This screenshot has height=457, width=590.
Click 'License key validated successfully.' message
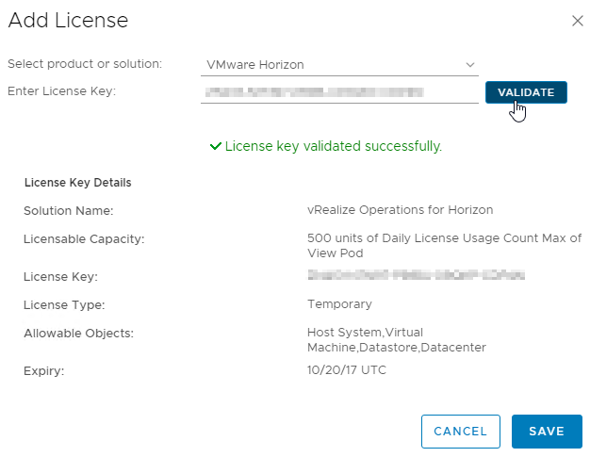[x=334, y=146]
